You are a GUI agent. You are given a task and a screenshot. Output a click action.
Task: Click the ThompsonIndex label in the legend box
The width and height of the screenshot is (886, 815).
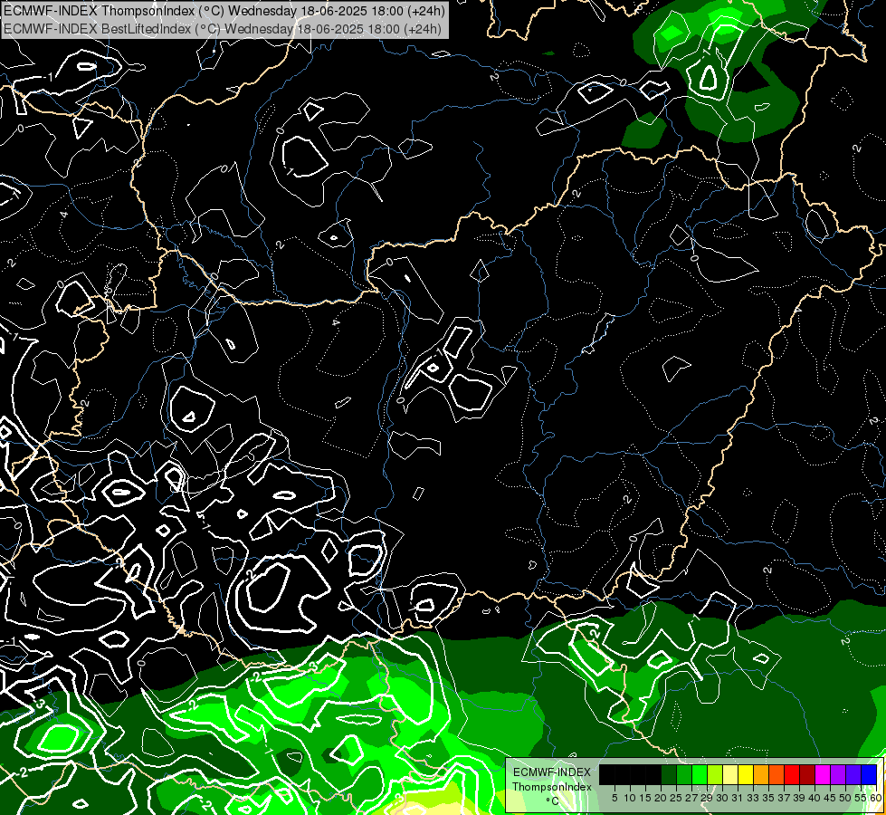552,787
